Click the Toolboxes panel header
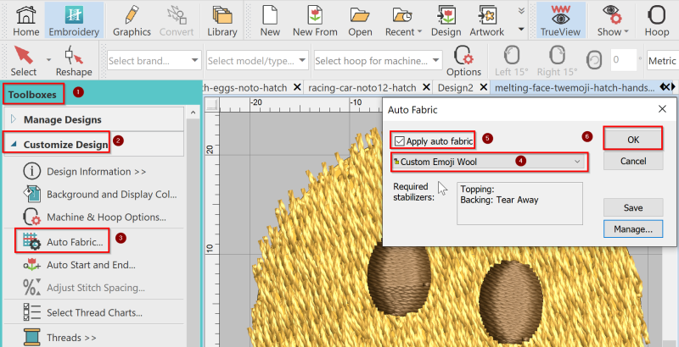This screenshot has width=679, height=347. click(x=32, y=95)
